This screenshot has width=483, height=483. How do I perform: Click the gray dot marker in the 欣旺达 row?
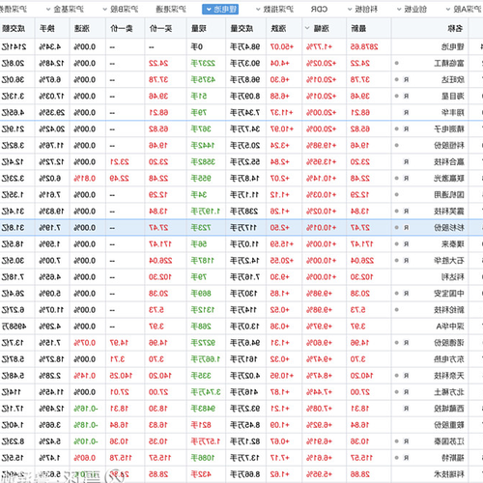(x=397, y=79)
